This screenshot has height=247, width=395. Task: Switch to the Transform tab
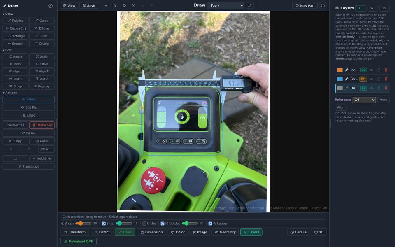[75, 232]
